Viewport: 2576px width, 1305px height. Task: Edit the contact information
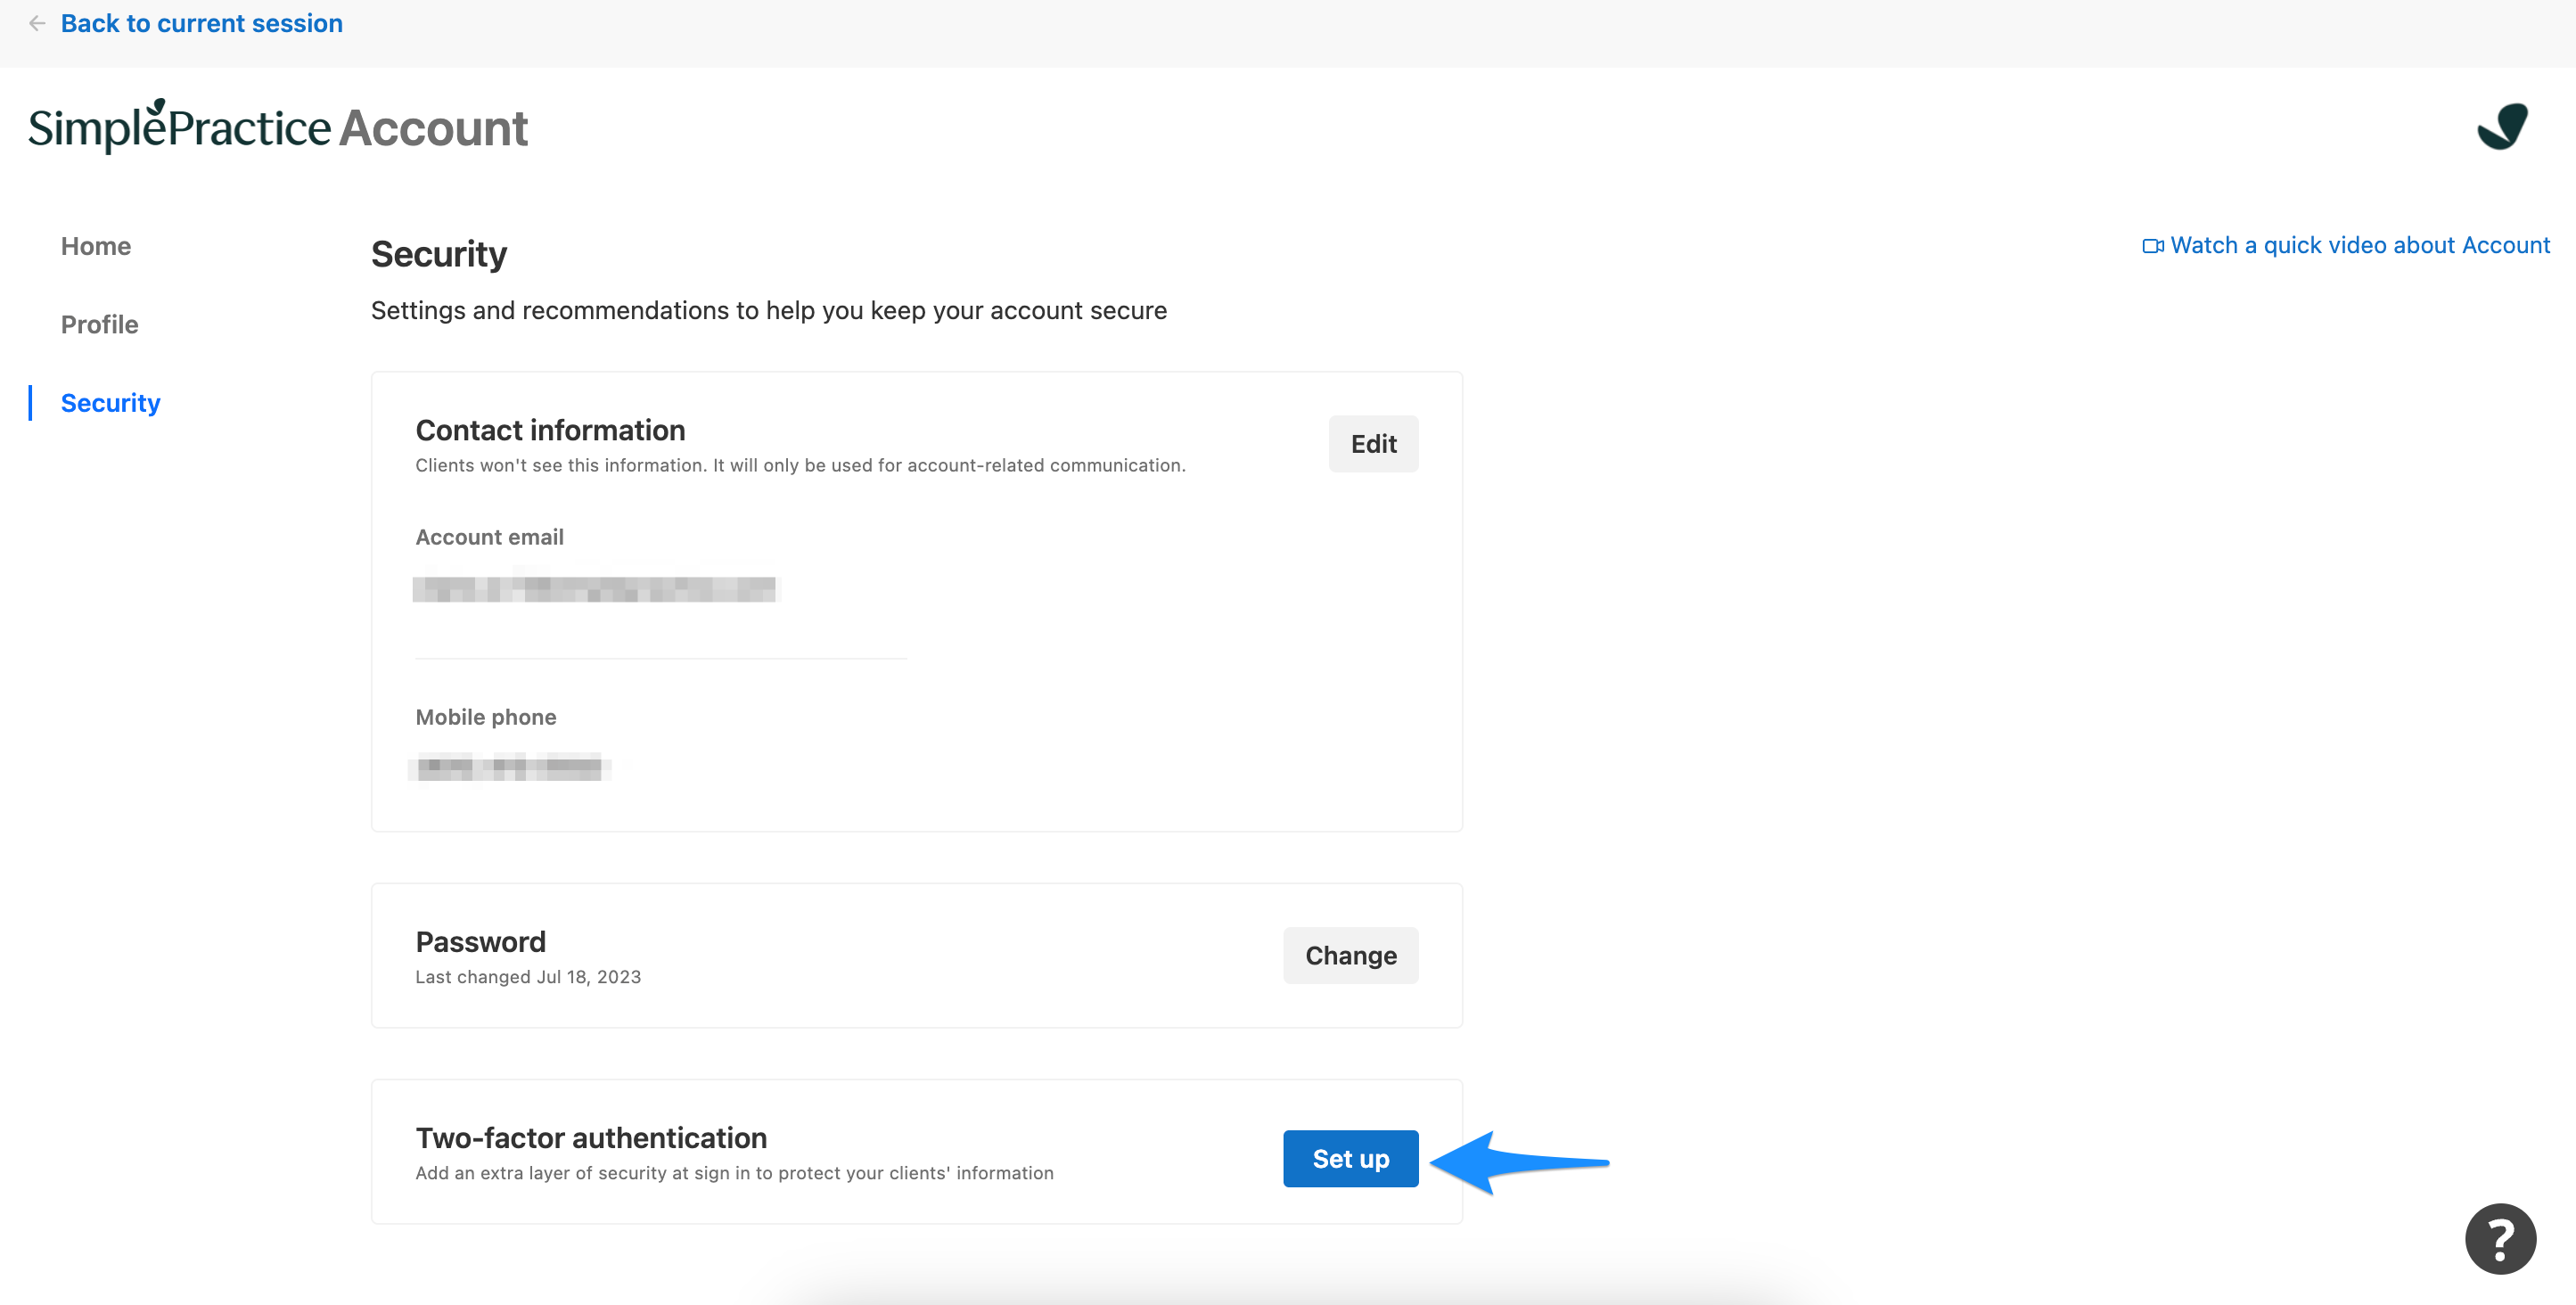click(1373, 443)
